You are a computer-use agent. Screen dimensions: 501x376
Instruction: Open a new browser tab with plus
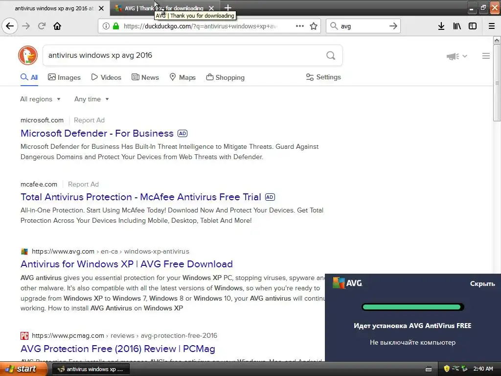coord(228,8)
